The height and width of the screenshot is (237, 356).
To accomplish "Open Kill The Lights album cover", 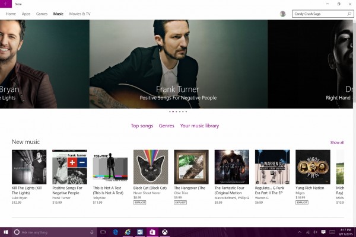I will [29, 167].
